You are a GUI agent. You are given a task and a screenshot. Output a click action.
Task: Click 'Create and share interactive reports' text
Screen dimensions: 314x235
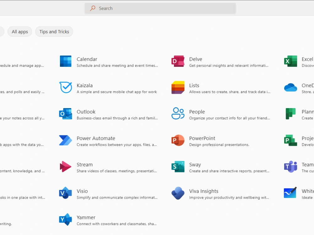(x=229, y=171)
